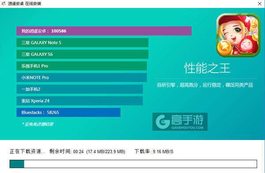Screen dimensions: 265x173
Task: Click the 自研引擎 slogan text line
Action: 205,85
